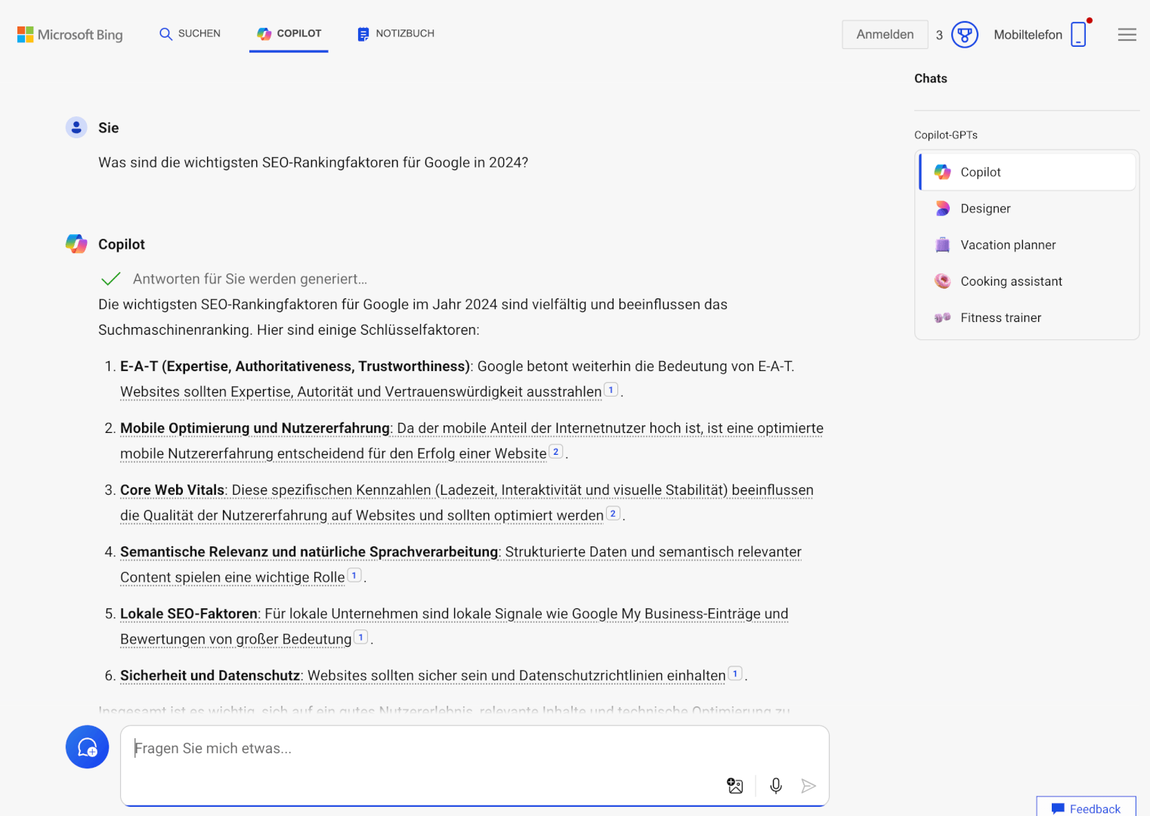Choose the Cooking assistant GPT

[x=1028, y=281]
